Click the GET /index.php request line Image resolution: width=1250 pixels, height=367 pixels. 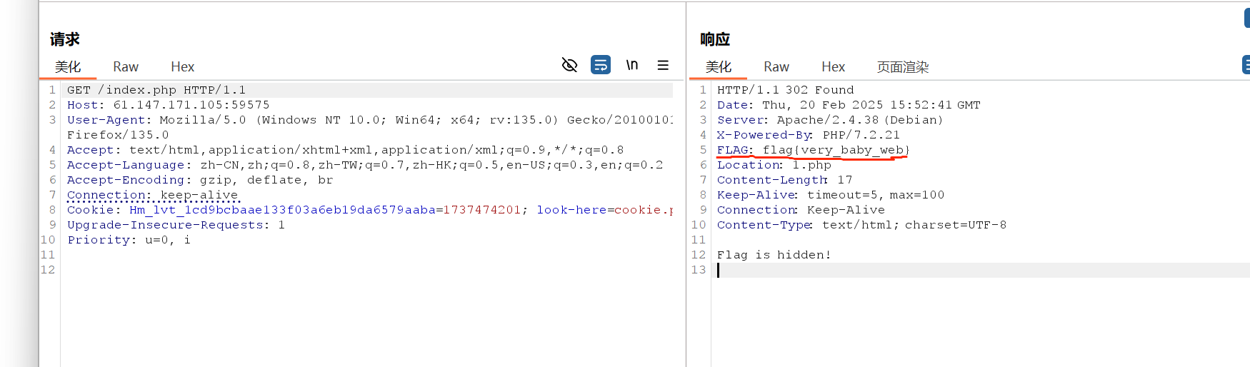click(x=156, y=90)
